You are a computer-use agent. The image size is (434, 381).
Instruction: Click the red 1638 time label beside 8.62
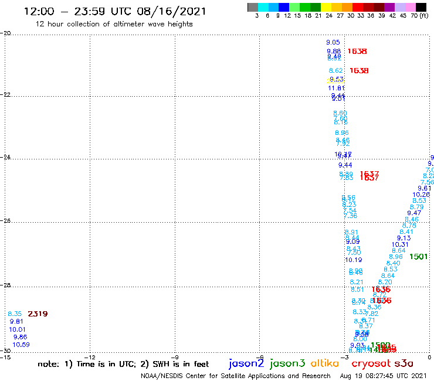pyautogui.click(x=359, y=71)
